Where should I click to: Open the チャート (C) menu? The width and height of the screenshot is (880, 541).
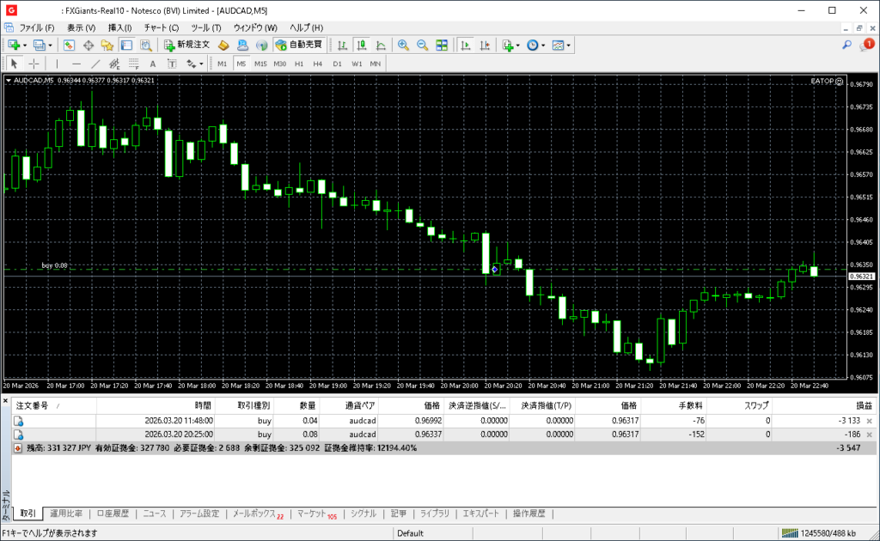[x=162, y=27]
